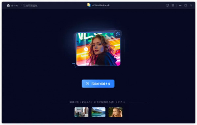
Task: Try the woman portrait sample photo
Action: click(x=116, y=112)
